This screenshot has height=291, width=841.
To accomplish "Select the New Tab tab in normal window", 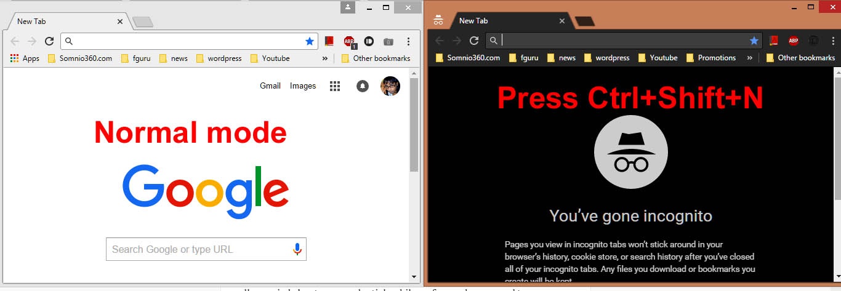I will coord(66,22).
